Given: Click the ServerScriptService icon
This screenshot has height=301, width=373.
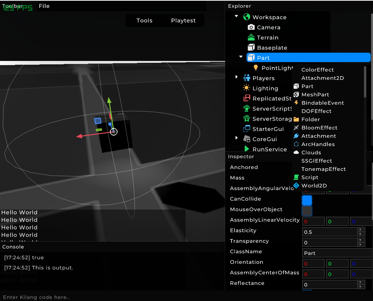Looking at the screenshot, I should tap(247, 108).
